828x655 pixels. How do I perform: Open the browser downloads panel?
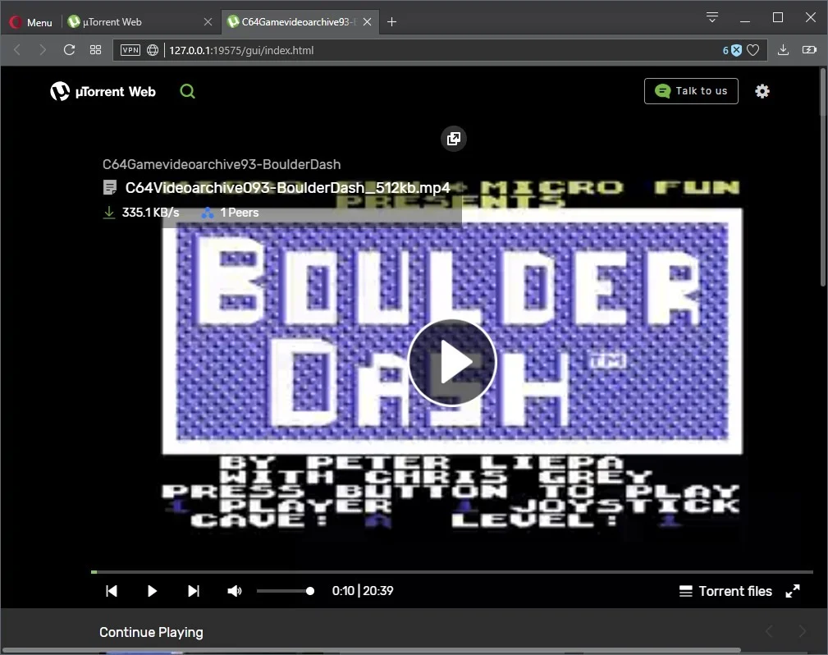783,50
